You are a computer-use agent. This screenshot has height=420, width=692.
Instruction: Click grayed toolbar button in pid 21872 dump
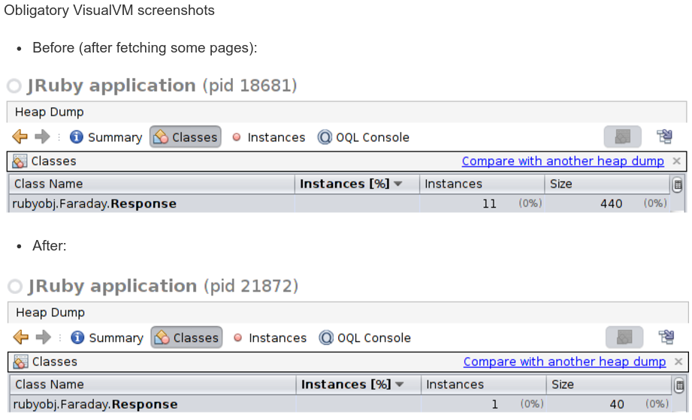pyautogui.click(x=624, y=337)
